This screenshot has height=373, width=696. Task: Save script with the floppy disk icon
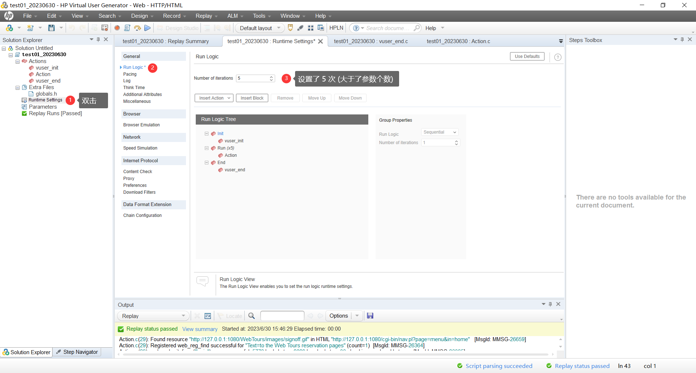click(x=51, y=28)
